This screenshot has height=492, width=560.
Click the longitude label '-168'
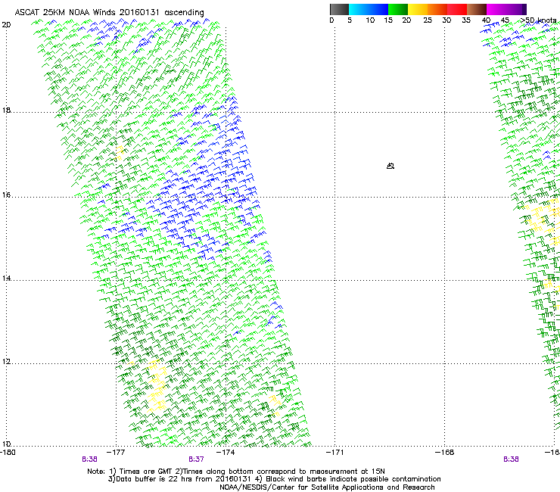click(x=445, y=453)
